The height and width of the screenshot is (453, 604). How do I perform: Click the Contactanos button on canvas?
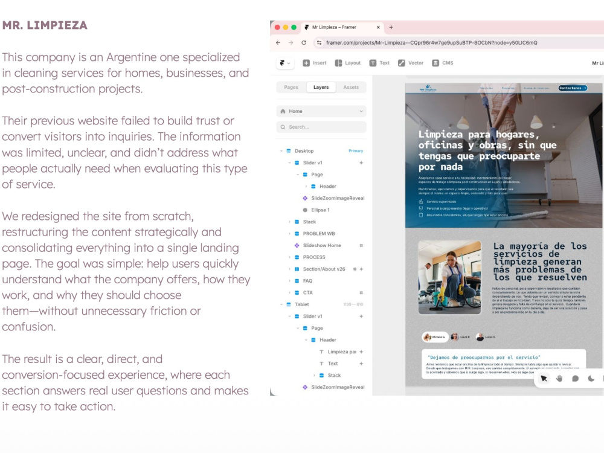[x=573, y=88]
